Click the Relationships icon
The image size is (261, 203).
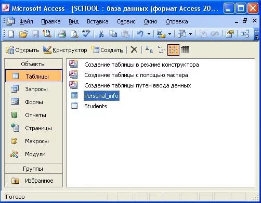point(245,34)
